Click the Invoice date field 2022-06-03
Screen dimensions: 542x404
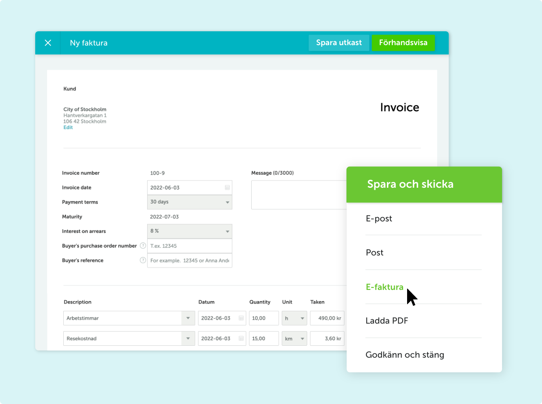(190, 188)
